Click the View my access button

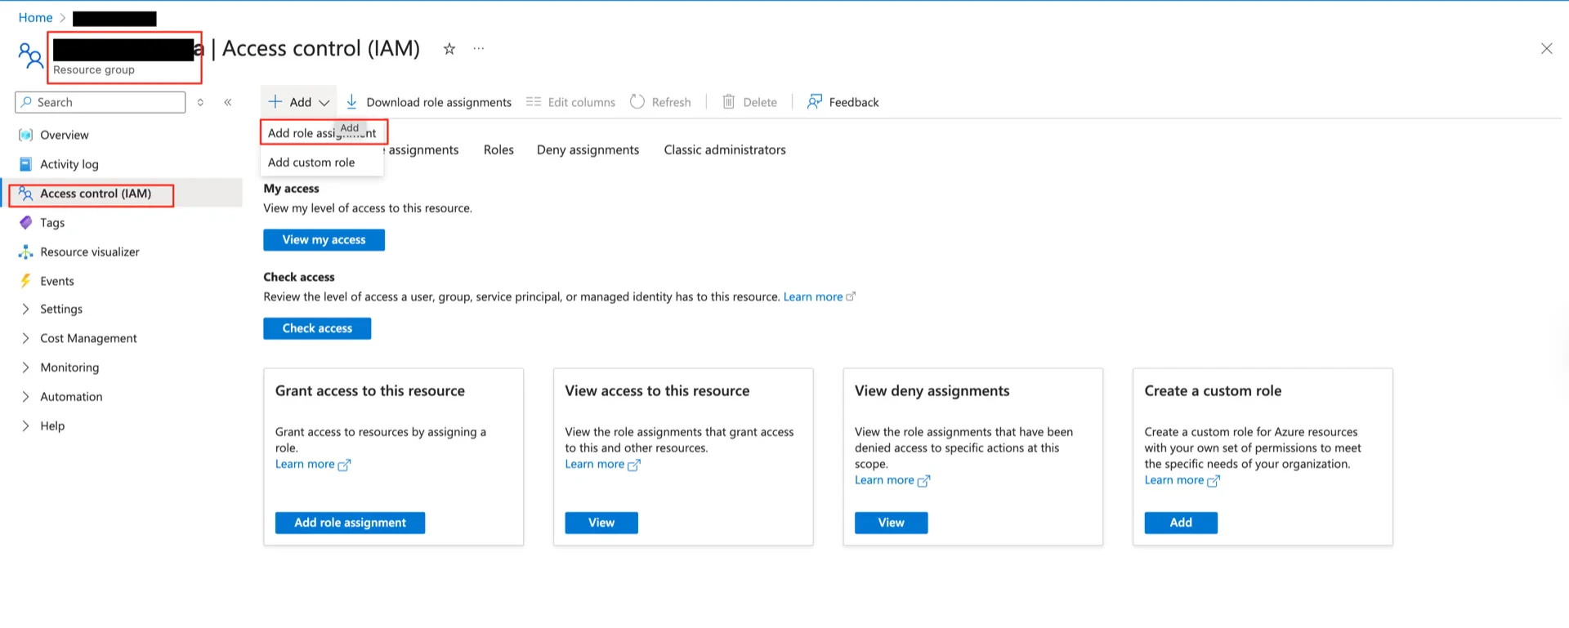point(324,240)
